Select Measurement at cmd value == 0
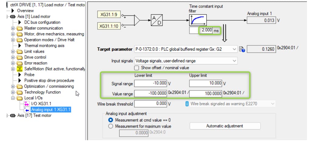Screen dimensions: 313x142 tap(111, 120)
